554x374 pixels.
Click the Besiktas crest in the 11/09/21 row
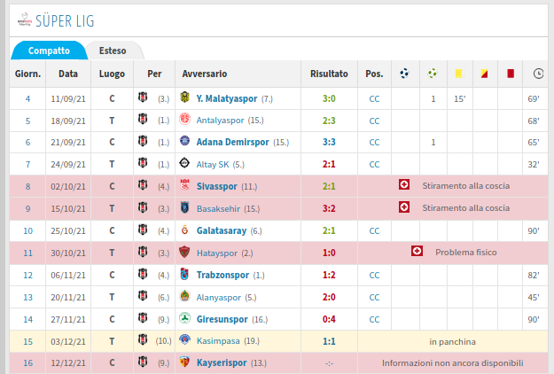click(x=143, y=97)
